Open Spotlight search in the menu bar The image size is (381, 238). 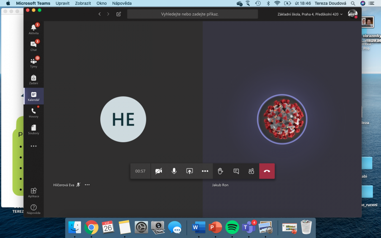tap(354, 3)
